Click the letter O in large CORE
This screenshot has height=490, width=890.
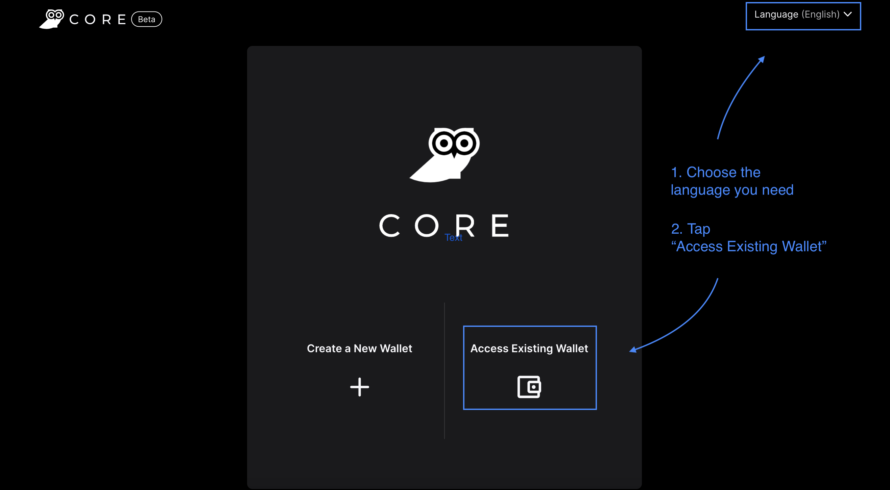(x=426, y=225)
